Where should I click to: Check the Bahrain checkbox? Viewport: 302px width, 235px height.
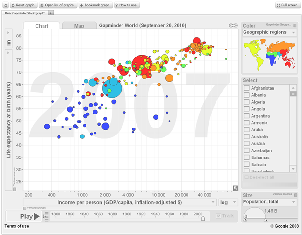point(246,164)
